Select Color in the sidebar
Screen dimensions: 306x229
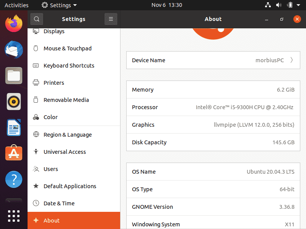(74, 117)
